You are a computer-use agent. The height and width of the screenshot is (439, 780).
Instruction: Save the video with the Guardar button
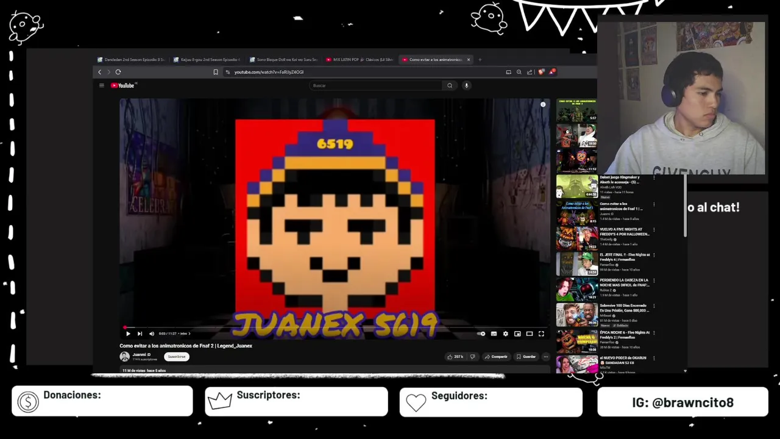click(x=526, y=357)
